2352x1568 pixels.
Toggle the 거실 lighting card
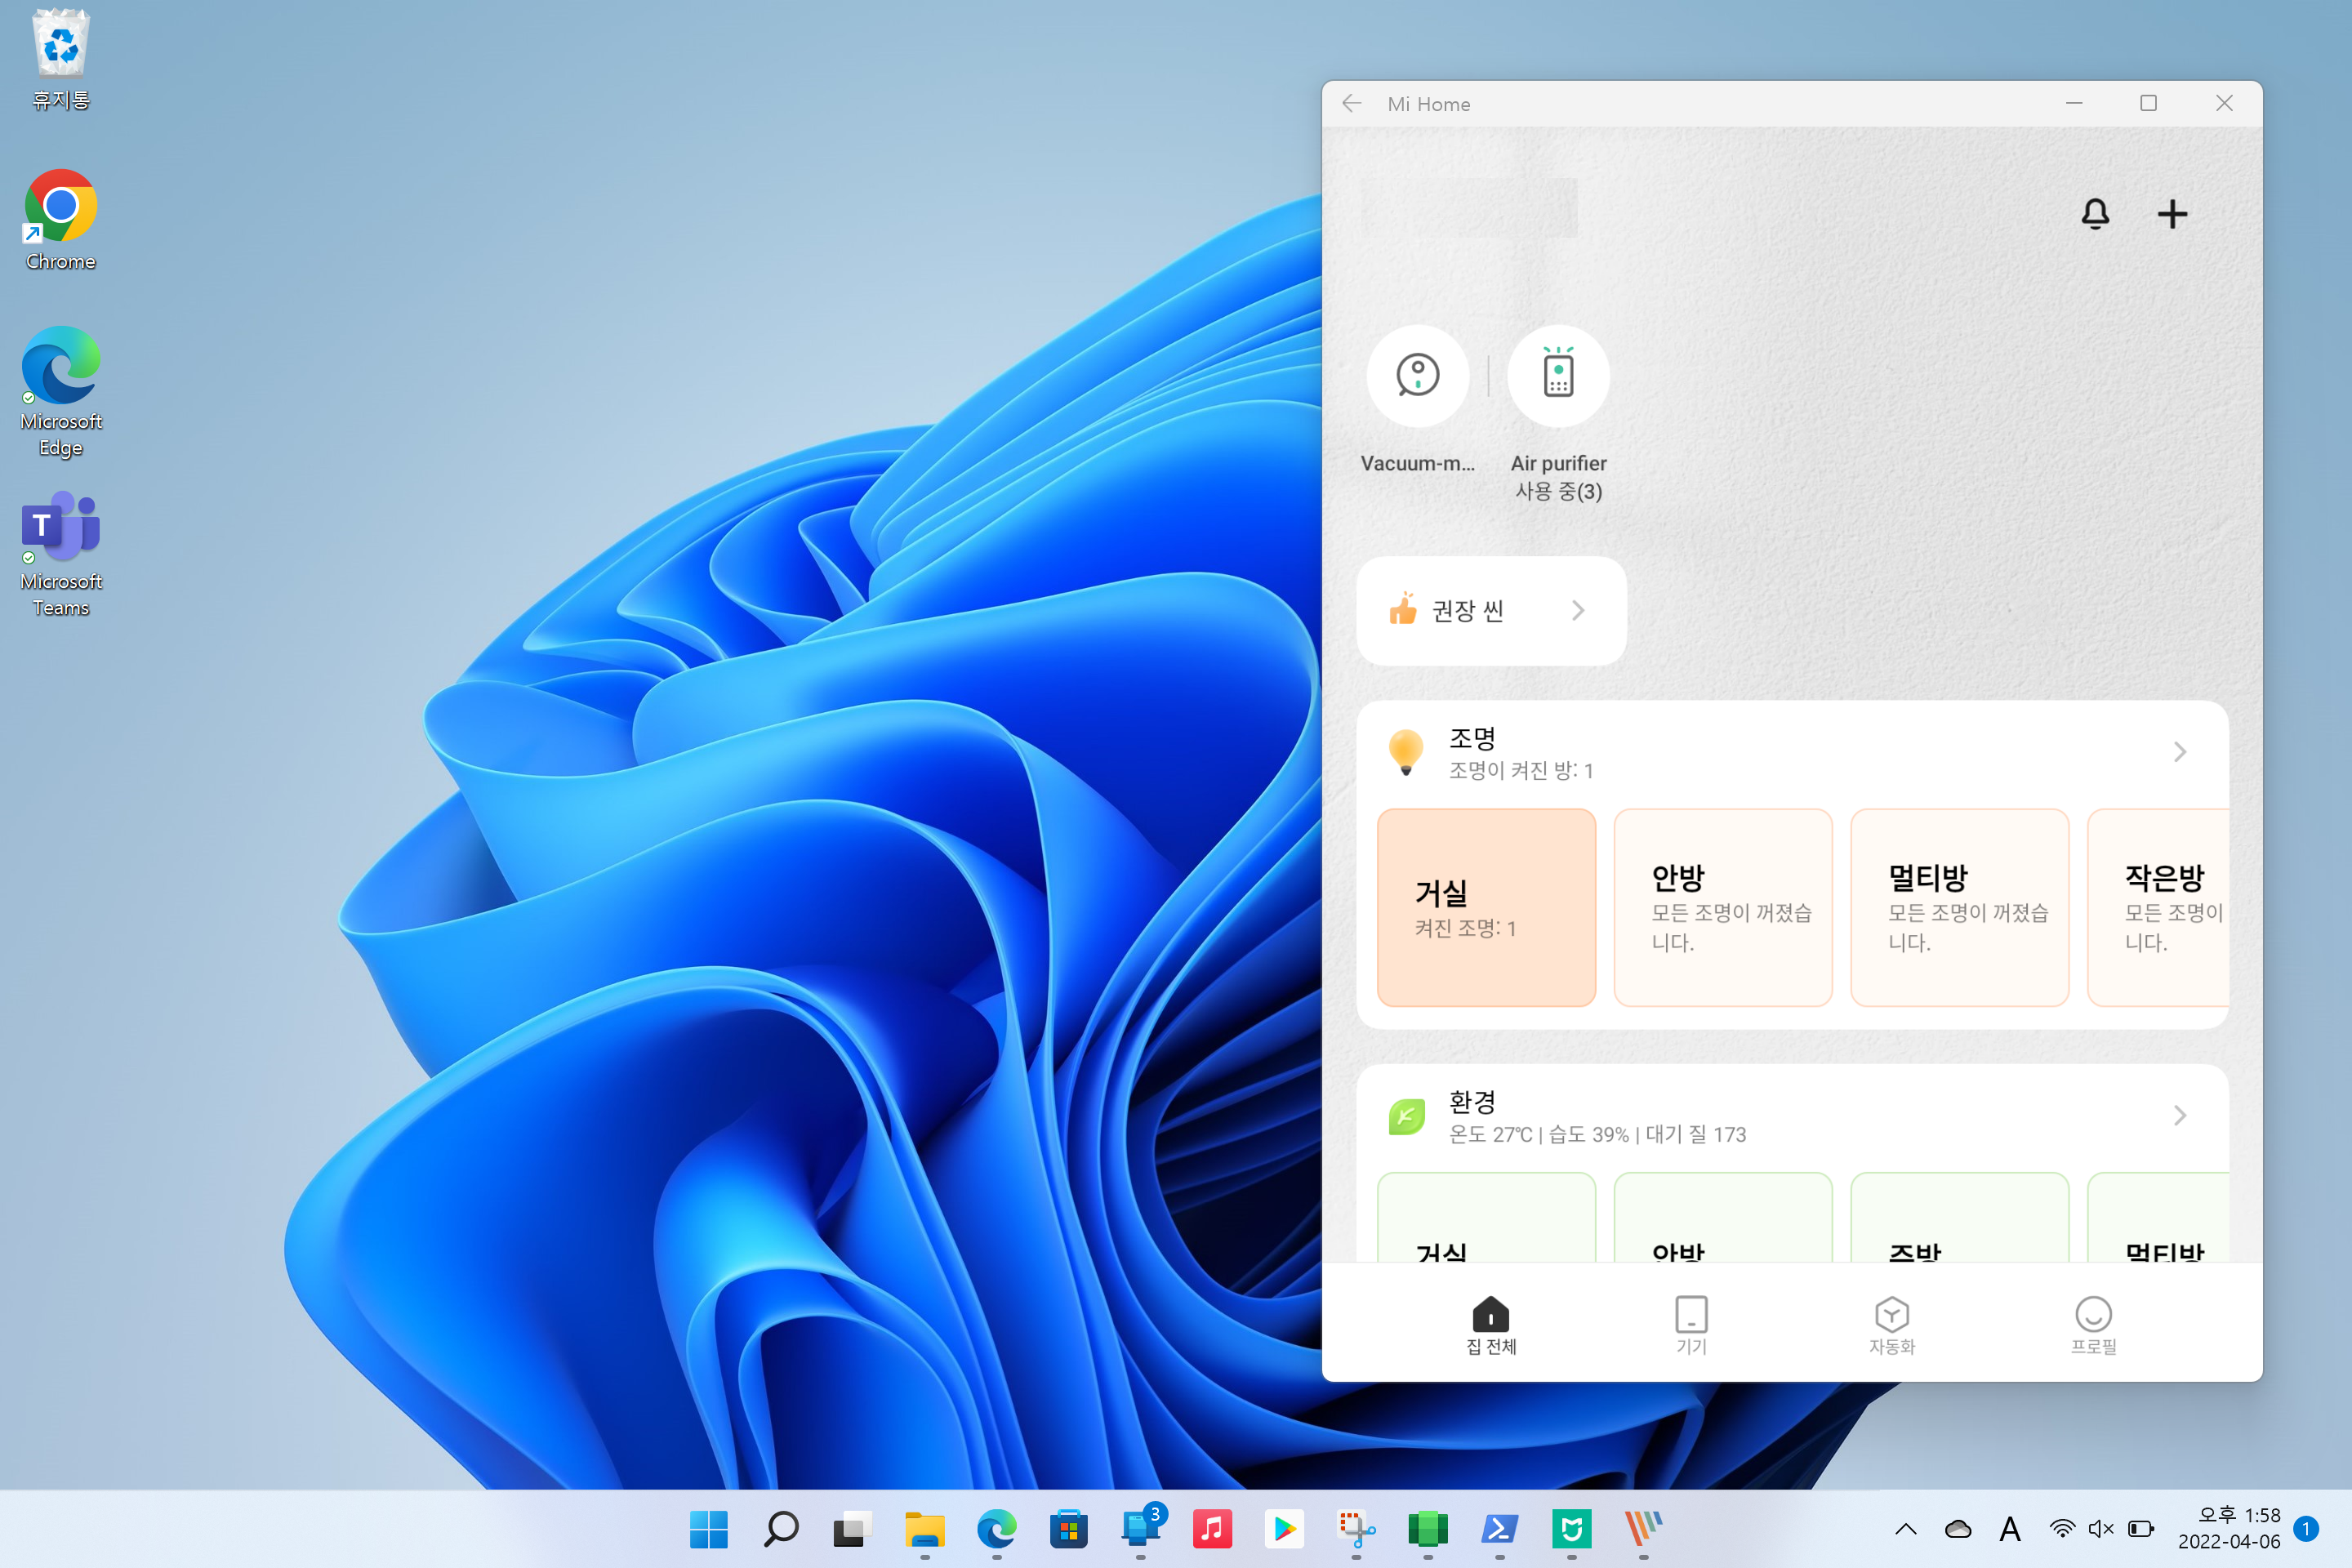click(1486, 907)
